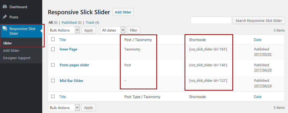Screen dimensions: 288x113
Task: Select the Posts pages slider checkbox
Action: coord(53,65)
